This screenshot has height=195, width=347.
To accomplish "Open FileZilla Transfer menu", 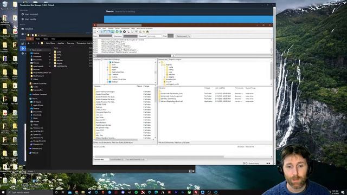I will (x=111, y=29).
